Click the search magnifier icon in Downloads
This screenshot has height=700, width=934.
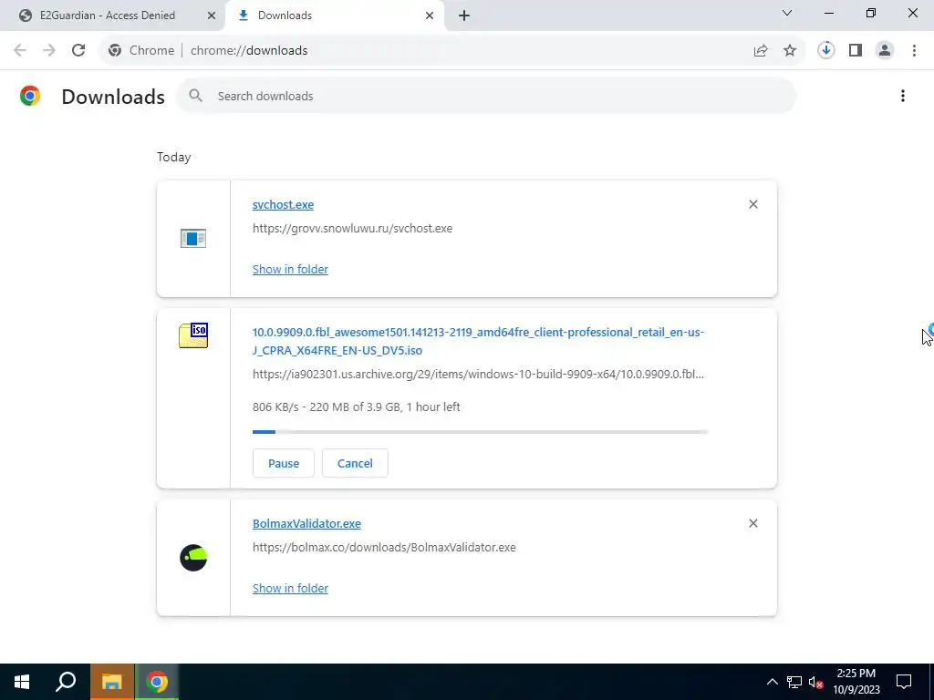point(196,96)
